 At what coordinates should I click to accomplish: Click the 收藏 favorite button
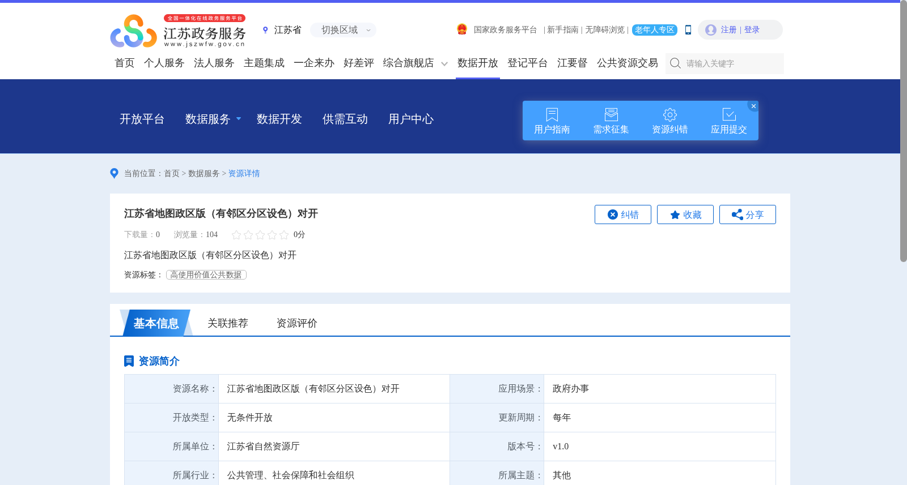685,214
